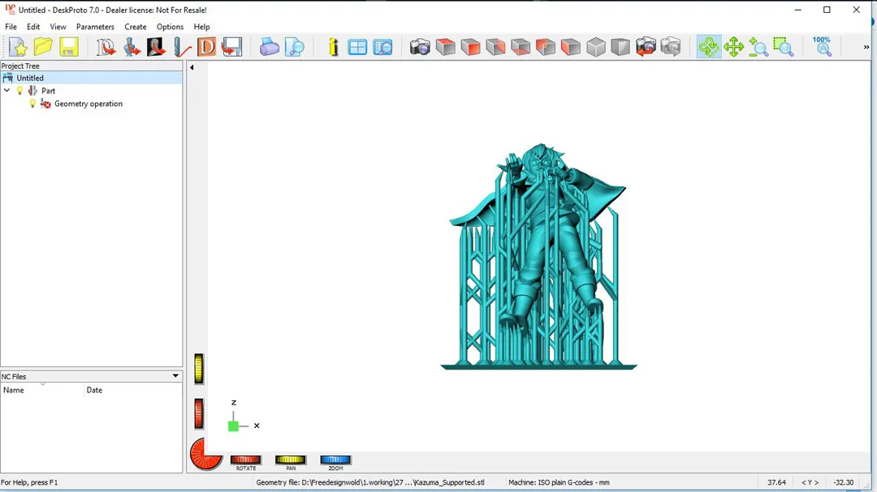This screenshot has height=492, width=877.
Task: Open geometry information with yellow 'i' icon
Action: pos(333,47)
